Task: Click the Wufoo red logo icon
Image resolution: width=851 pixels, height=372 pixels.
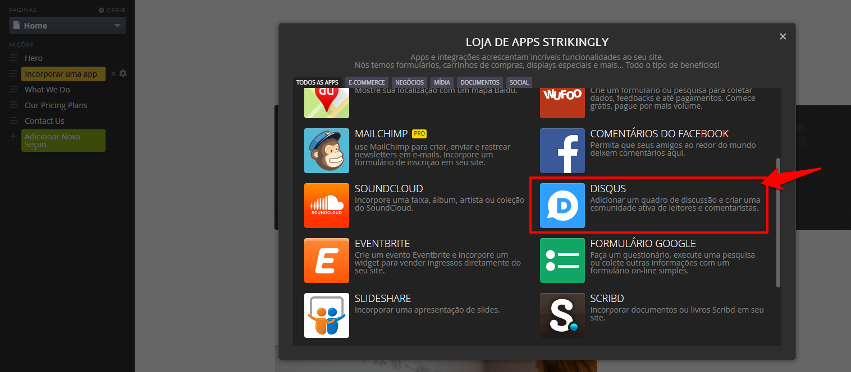Action: coord(562,103)
